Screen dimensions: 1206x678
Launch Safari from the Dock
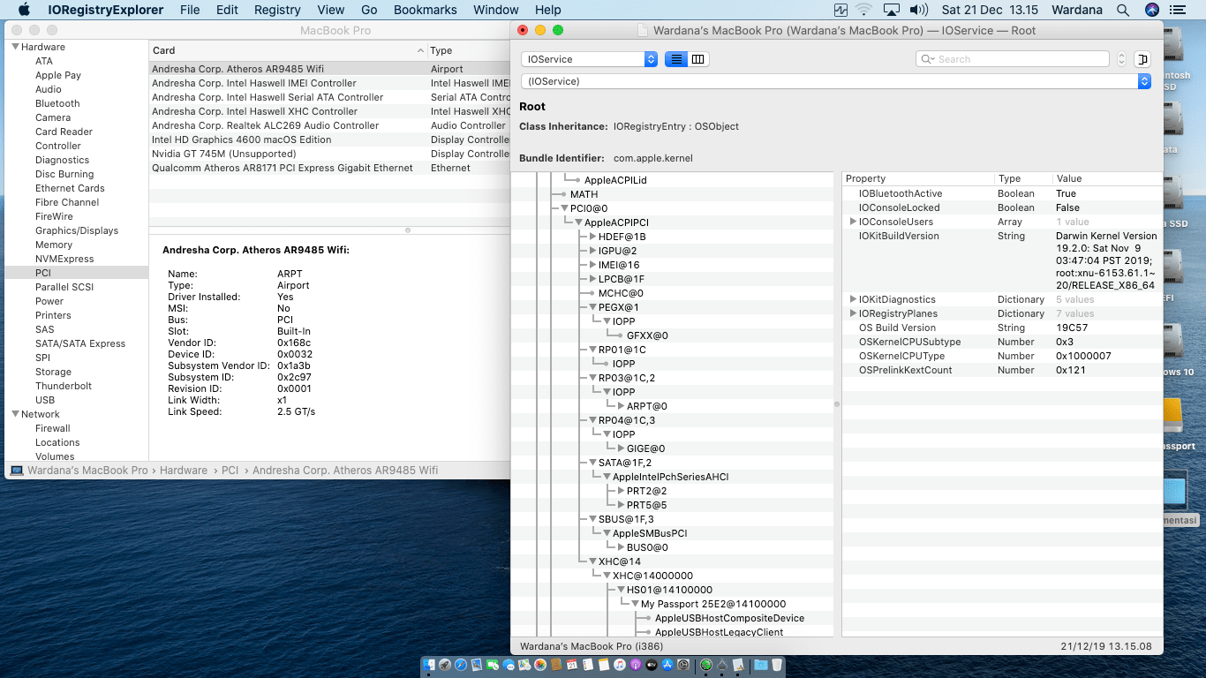461,665
